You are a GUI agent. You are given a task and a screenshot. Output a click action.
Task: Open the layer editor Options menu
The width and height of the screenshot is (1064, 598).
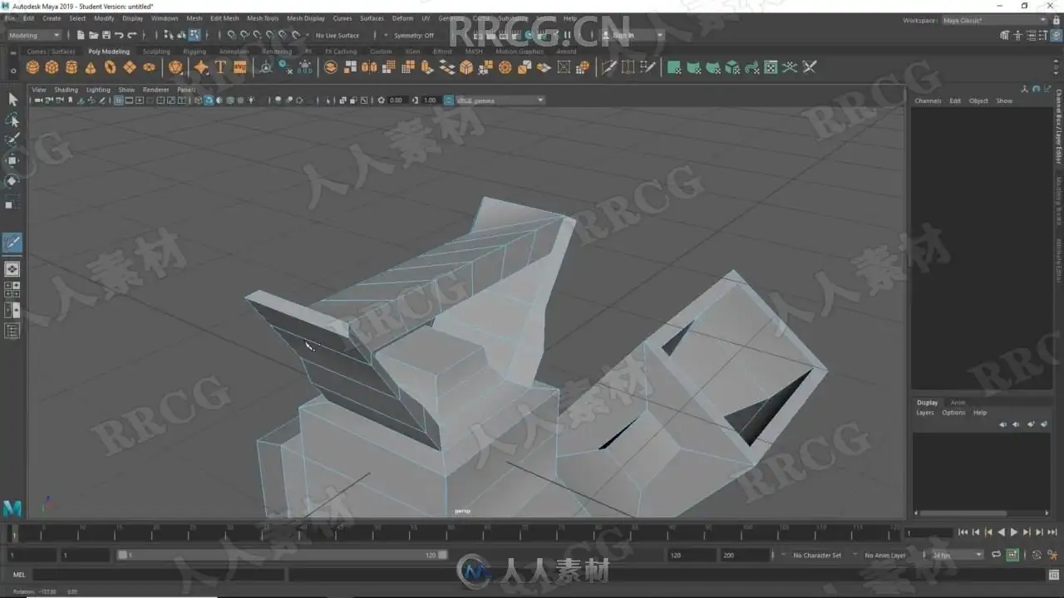(953, 413)
